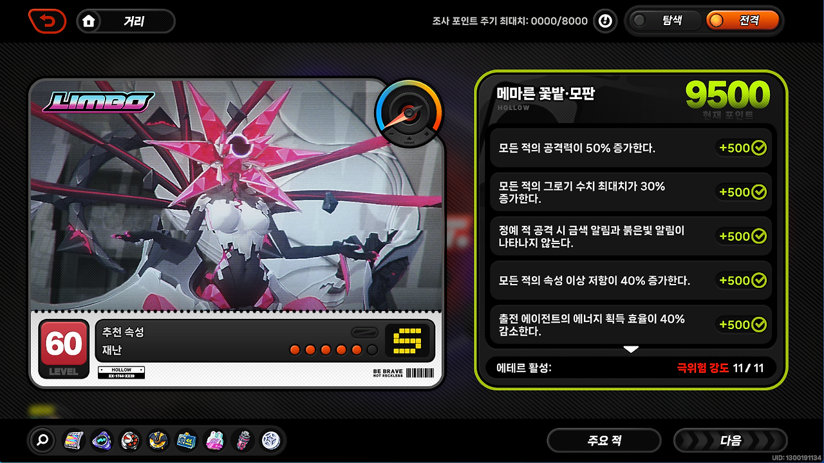This screenshot has height=463, width=824.
Task: Click the 9500 current points value
Action: tap(727, 95)
